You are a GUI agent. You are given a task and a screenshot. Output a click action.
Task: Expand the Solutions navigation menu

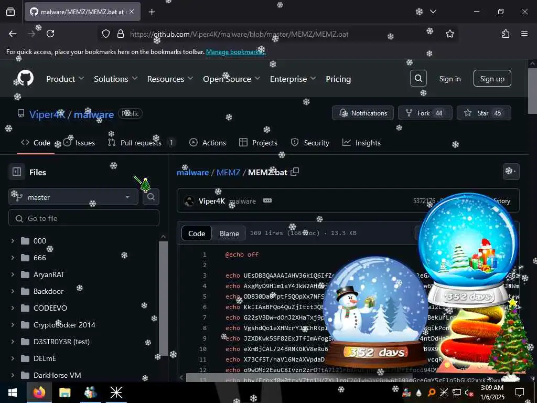116,79
